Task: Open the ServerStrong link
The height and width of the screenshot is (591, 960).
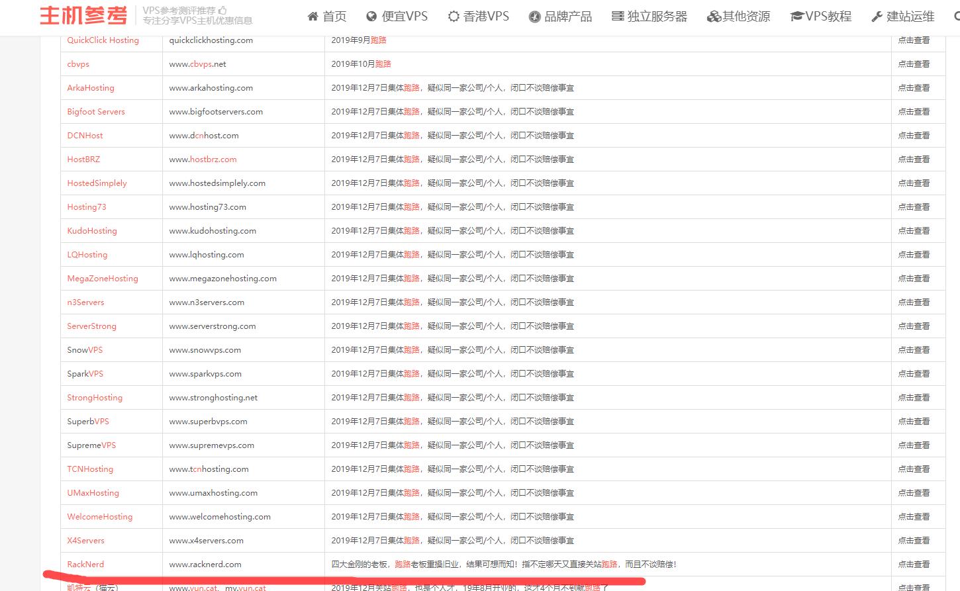Action: pyautogui.click(x=92, y=326)
